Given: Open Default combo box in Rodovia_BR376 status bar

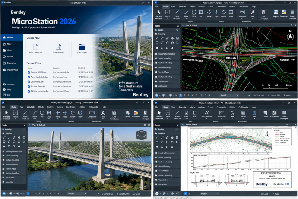Looking at the screenshot, I should [229, 95].
